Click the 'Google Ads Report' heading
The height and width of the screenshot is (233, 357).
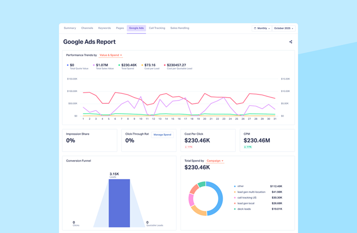tap(90, 42)
